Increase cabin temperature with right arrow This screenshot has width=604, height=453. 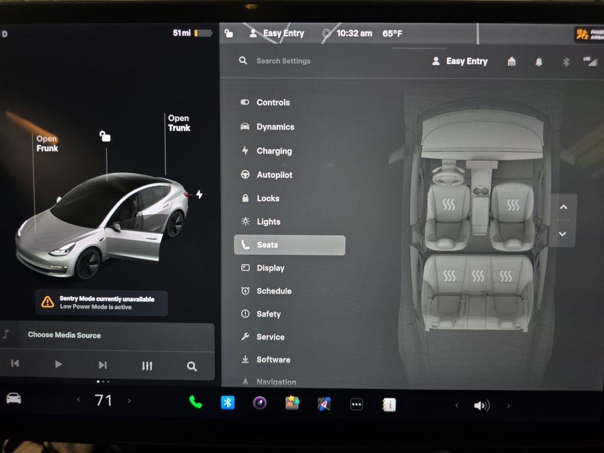click(x=129, y=401)
